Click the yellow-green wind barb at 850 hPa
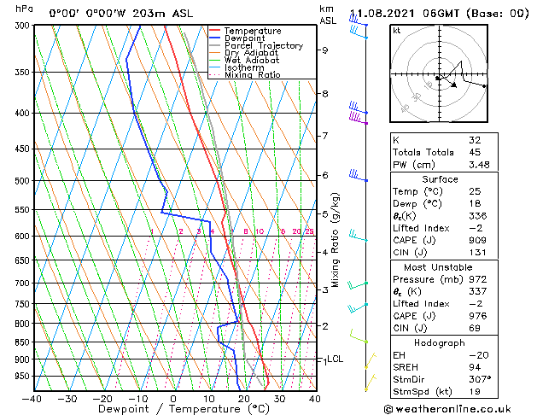The image size is (537, 415). (x=359, y=336)
